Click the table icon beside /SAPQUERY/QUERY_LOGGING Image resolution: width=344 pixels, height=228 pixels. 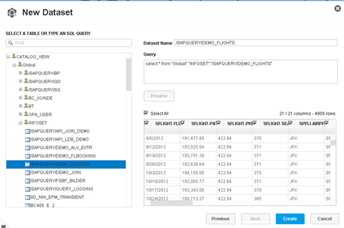point(28,189)
